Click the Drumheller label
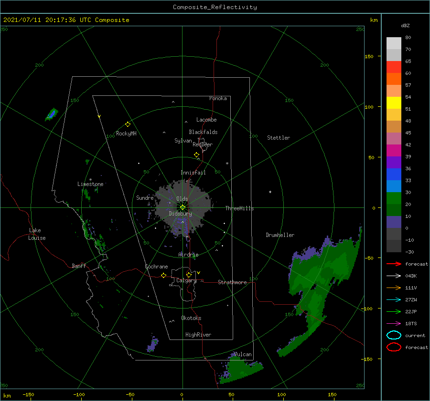 280,235
